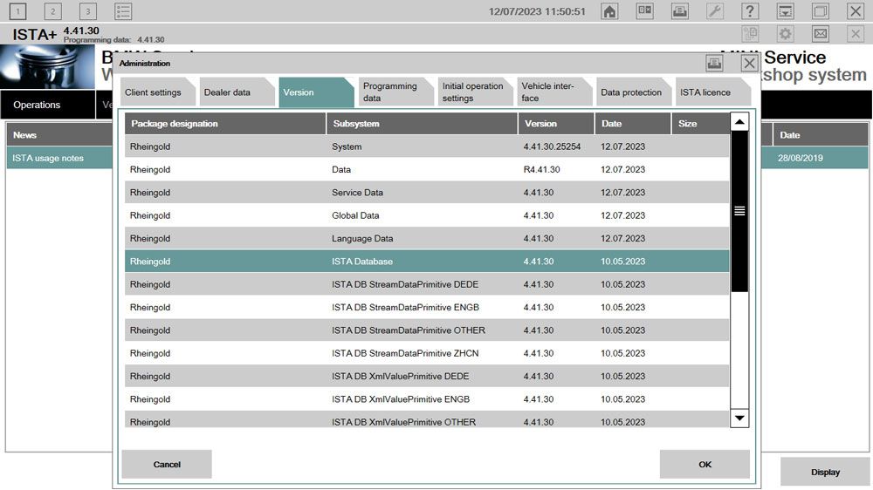Select ISTA DB StreamDataPrimitive DEDE row
Image resolution: width=873 pixels, height=490 pixels.
tap(427, 284)
